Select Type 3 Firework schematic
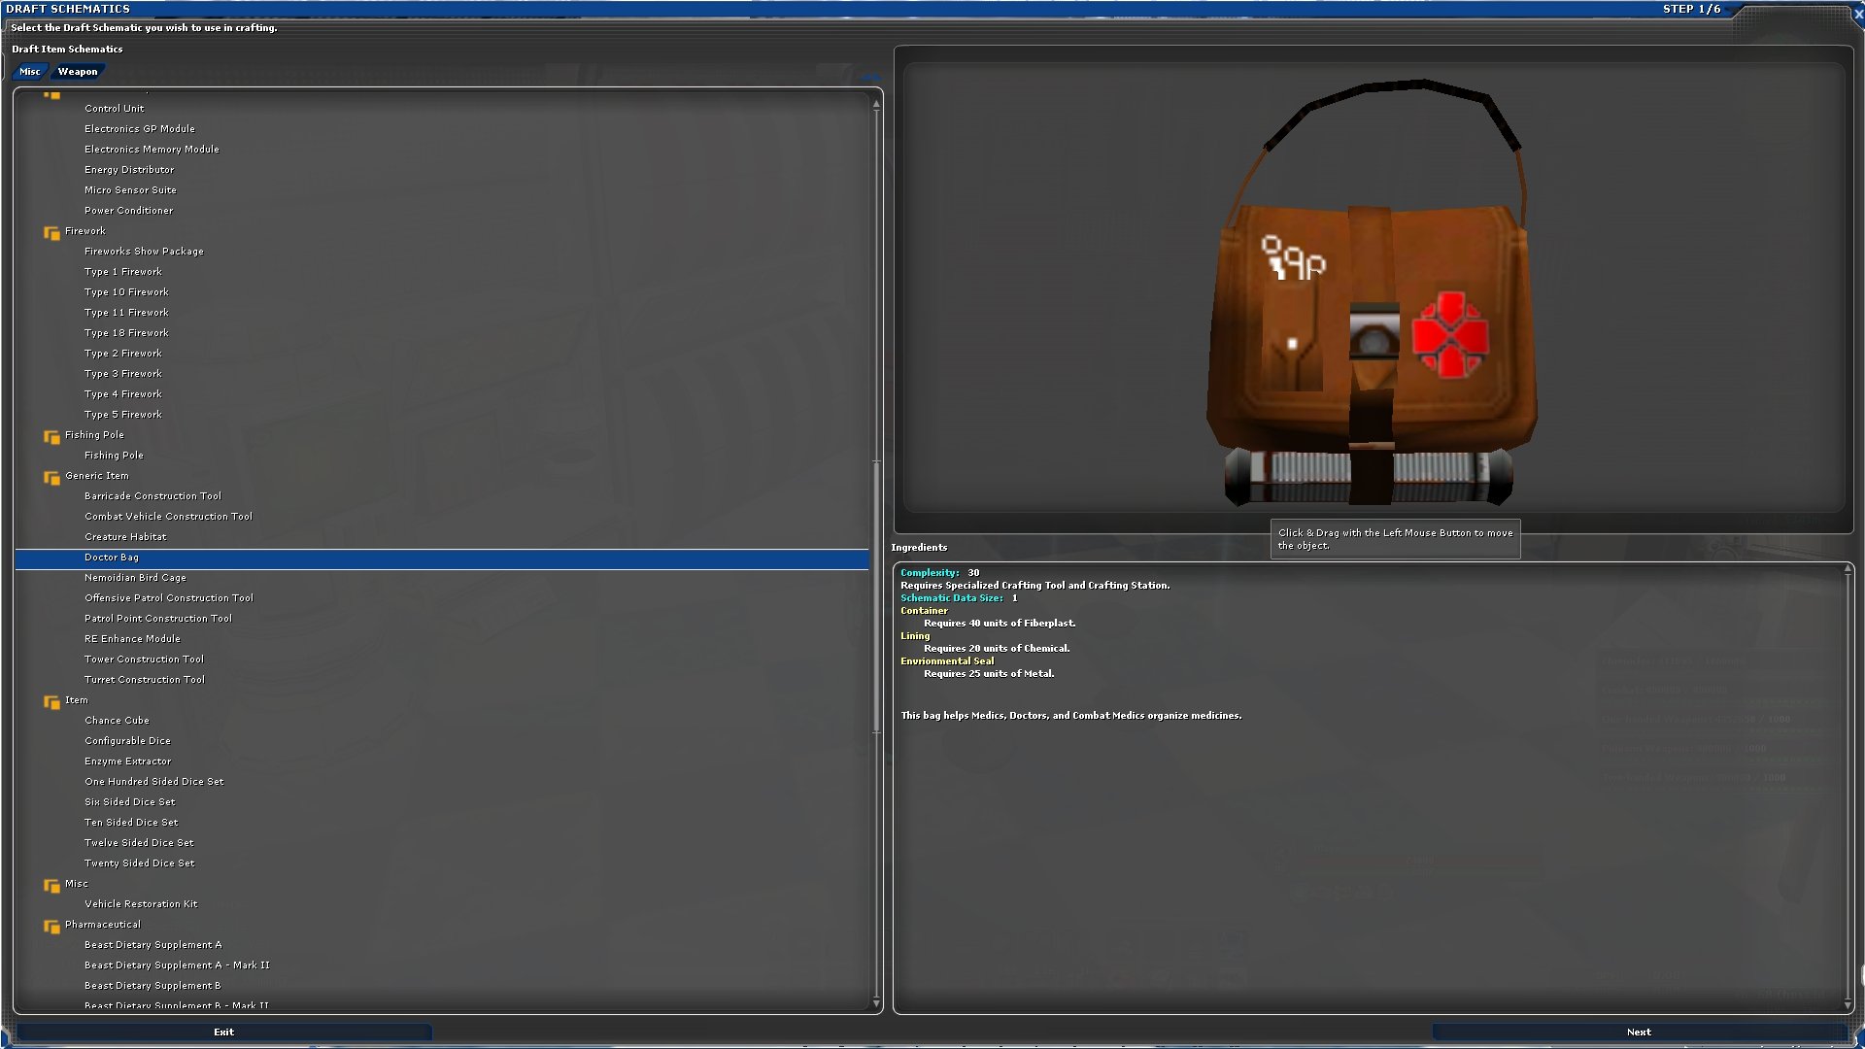 click(x=122, y=374)
